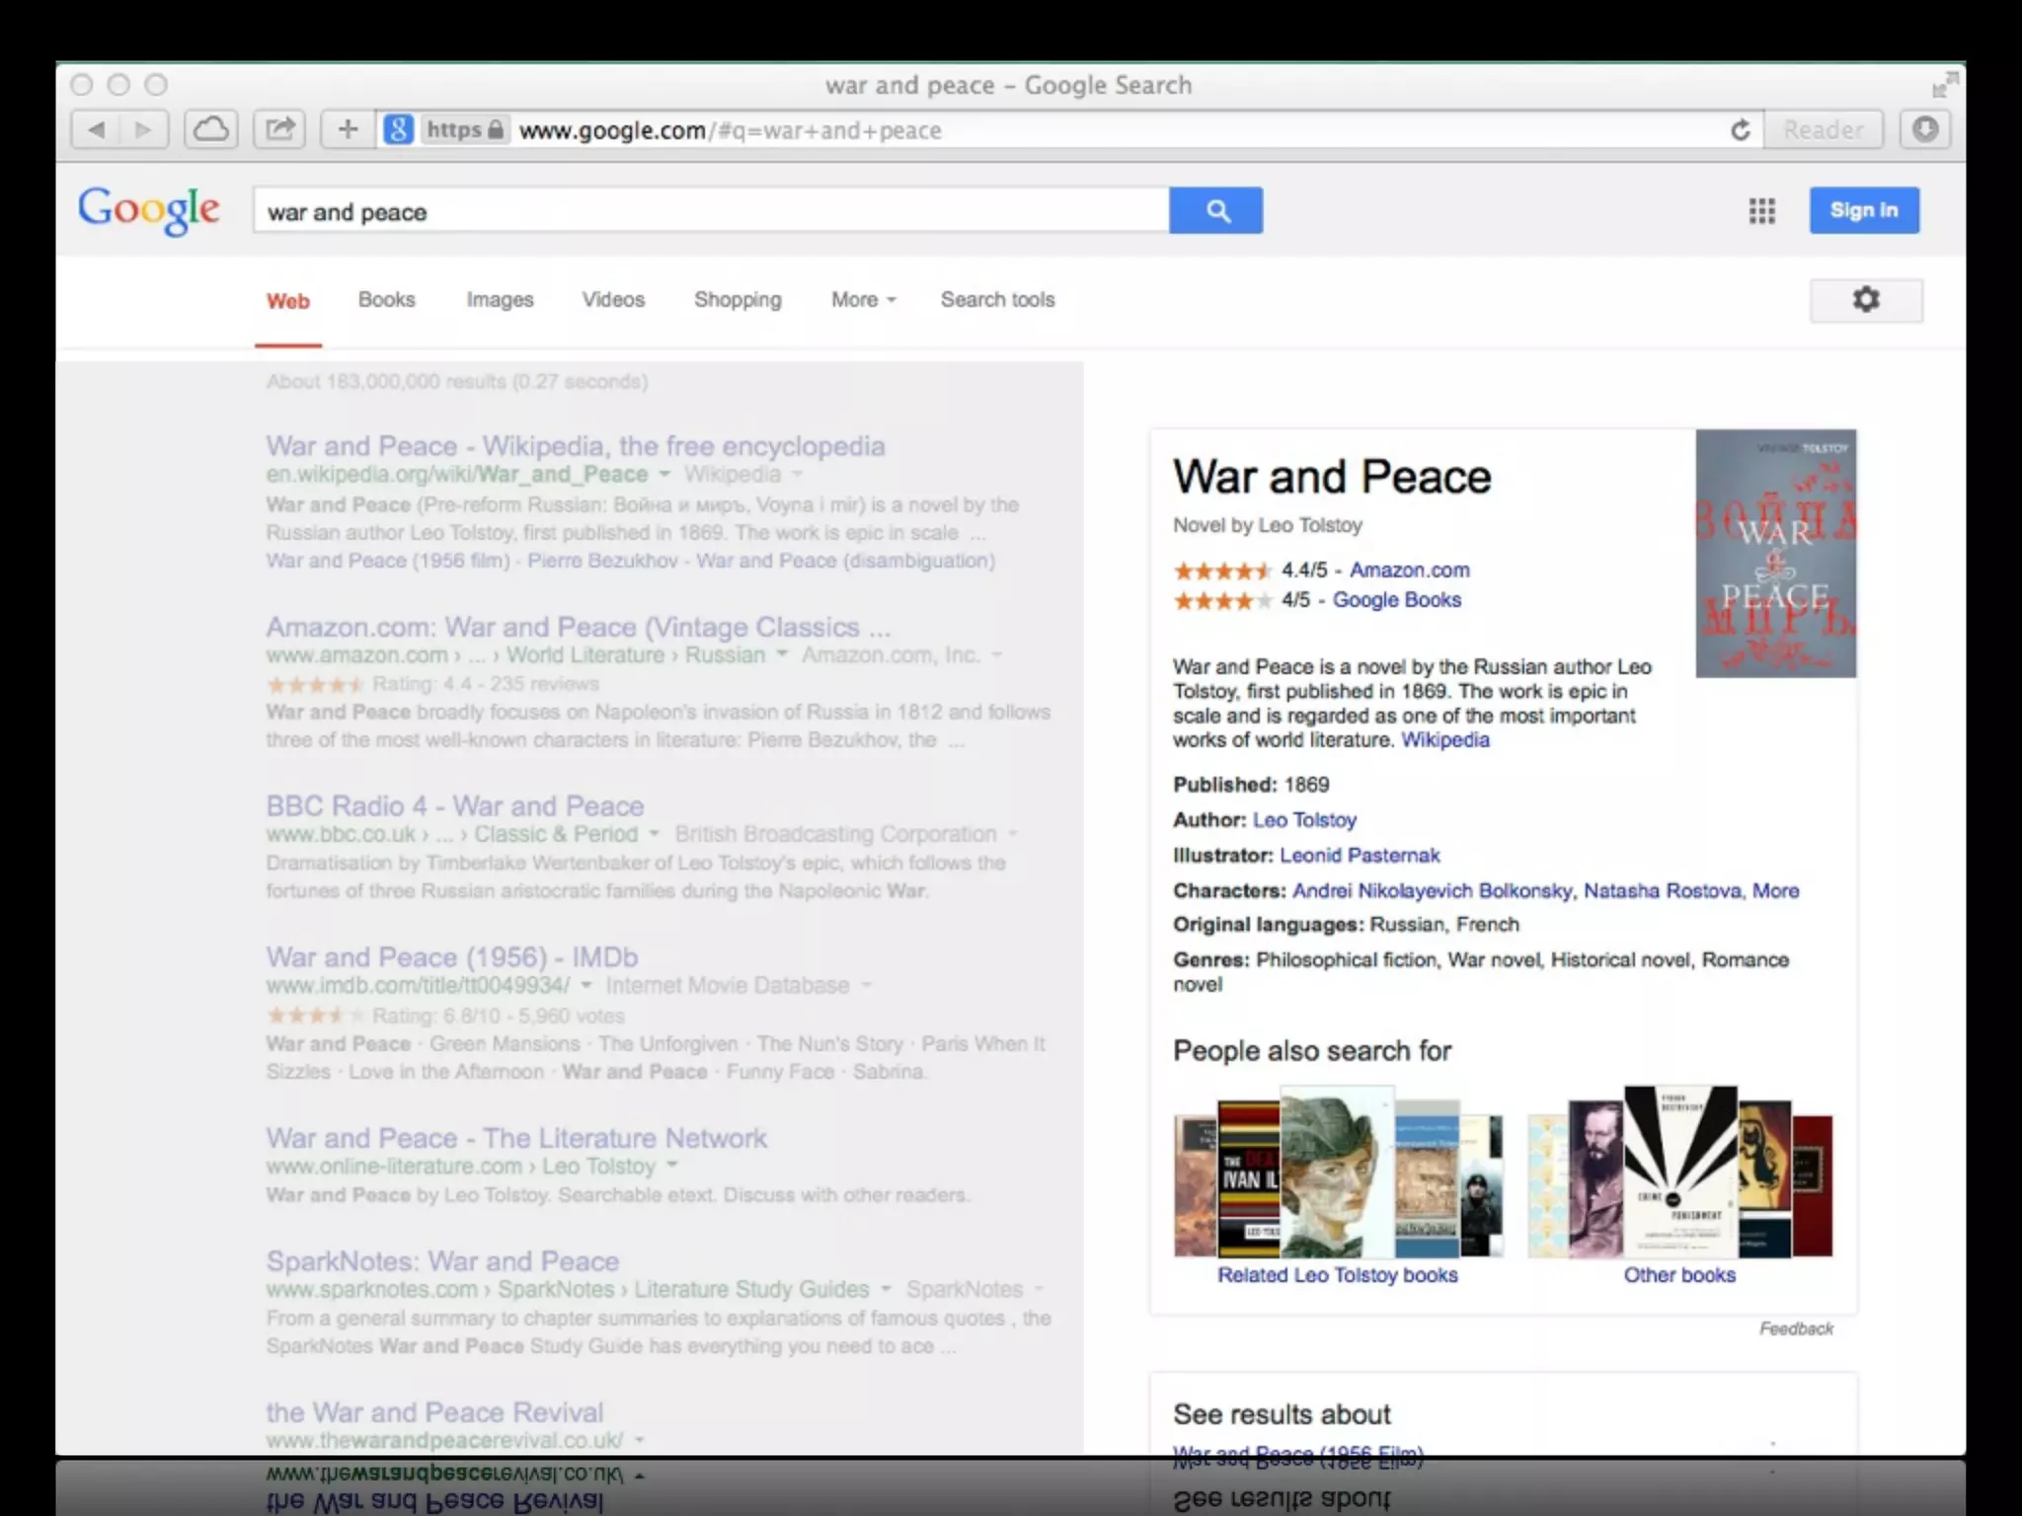Click the Sign in button

coord(1863,210)
